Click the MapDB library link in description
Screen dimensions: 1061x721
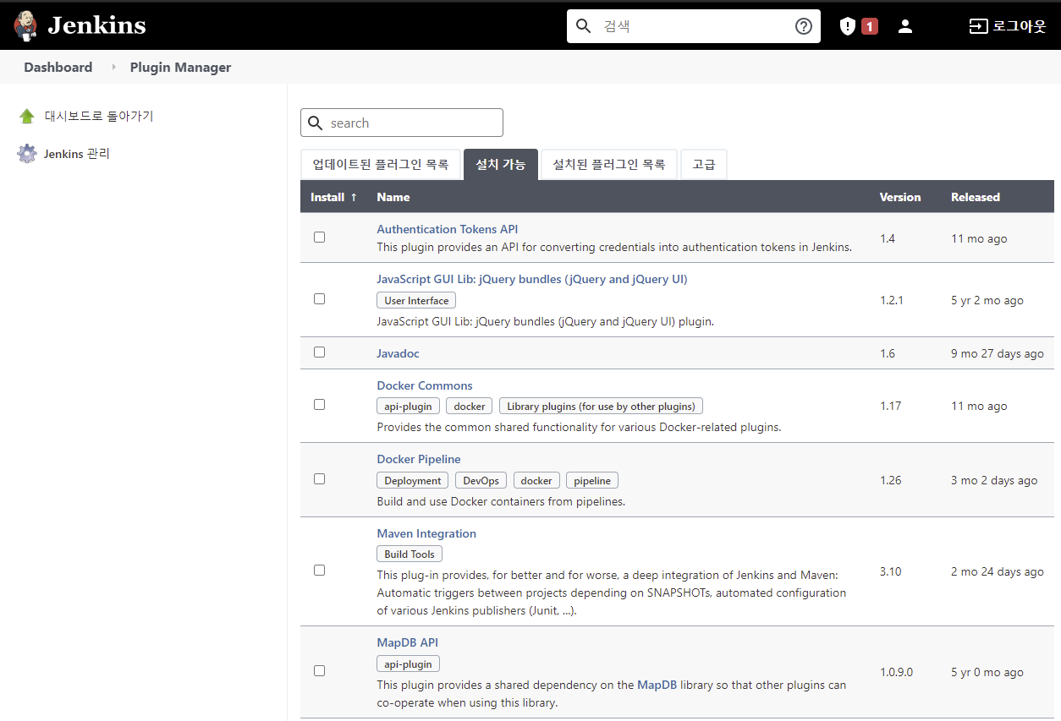(657, 685)
